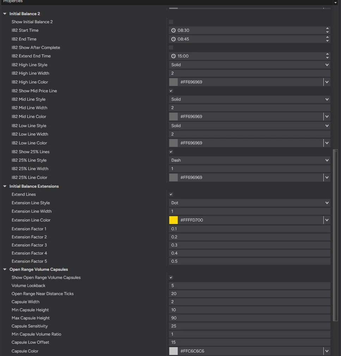The width and height of the screenshot is (341, 356).
Task: Click the Capsule Low Offset field
Action: (x=249, y=342)
